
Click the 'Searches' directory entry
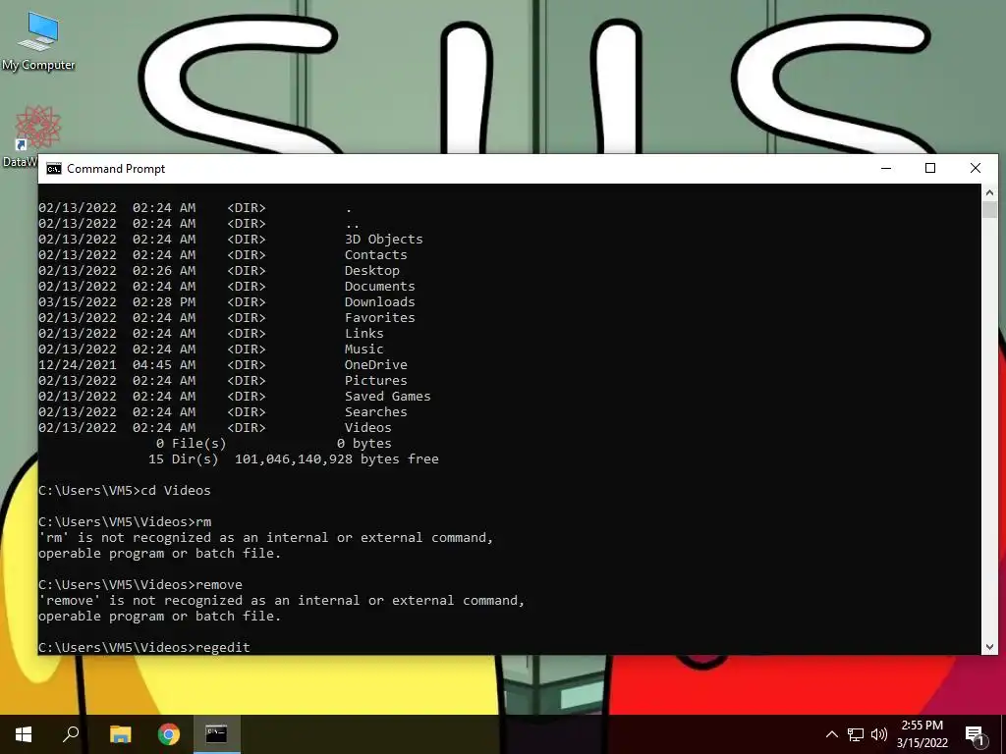pyautogui.click(x=376, y=411)
